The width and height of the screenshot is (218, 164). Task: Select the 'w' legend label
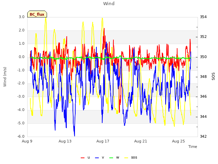click(118, 158)
